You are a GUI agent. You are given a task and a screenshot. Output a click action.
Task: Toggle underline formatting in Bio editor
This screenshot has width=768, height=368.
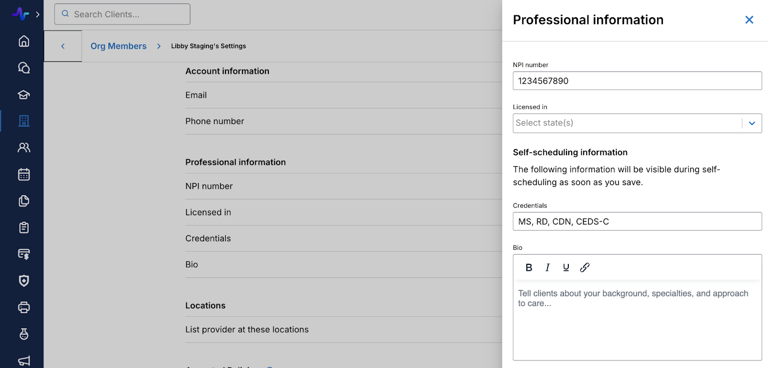point(566,268)
